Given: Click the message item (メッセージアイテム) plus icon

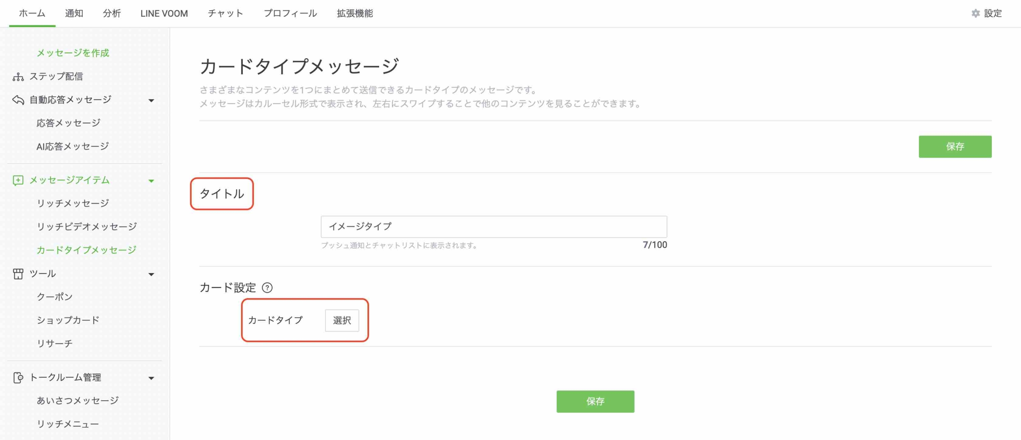Looking at the screenshot, I should coord(18,180).
